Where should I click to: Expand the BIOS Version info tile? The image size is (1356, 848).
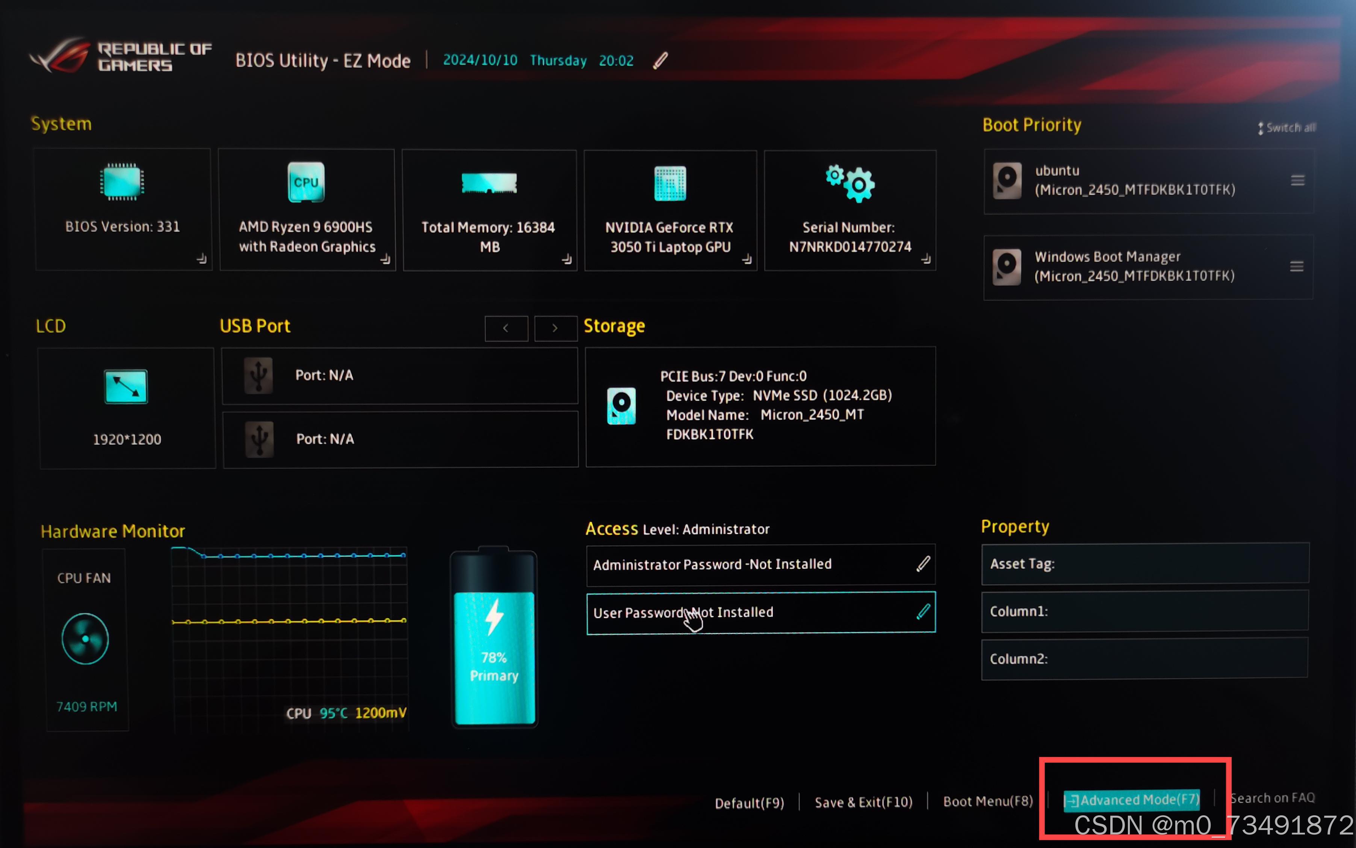pos(201,258)
